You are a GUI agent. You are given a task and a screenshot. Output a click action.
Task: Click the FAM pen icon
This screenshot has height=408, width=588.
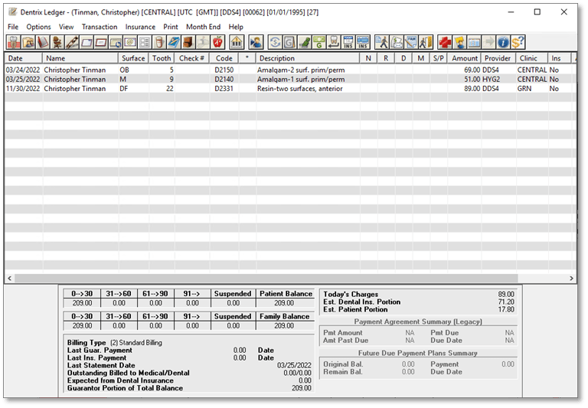[411, 42]
